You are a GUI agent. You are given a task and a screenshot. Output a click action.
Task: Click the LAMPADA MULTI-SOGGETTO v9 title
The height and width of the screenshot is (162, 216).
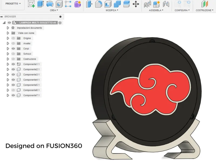pyautogui.click(x=38, y=23)
